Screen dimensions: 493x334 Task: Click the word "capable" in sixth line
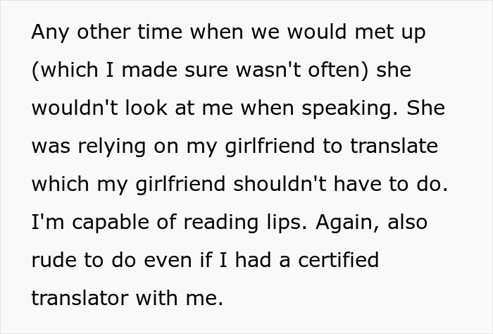pos(106,223)
